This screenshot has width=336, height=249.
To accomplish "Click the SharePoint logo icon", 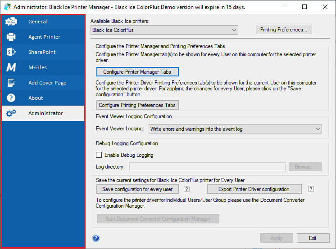I will coord(11,52).
